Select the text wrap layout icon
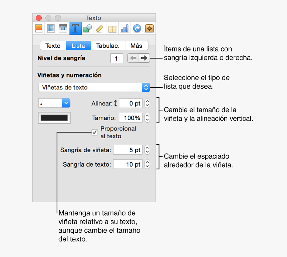 pos(63,28)
